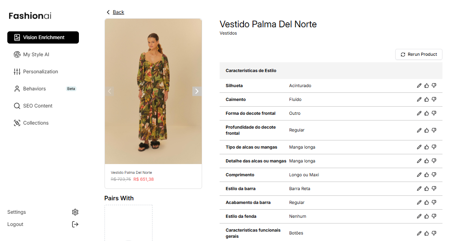Open Collections via its sidebar icon
The image size is (464, 241).
tap(17, 123)
